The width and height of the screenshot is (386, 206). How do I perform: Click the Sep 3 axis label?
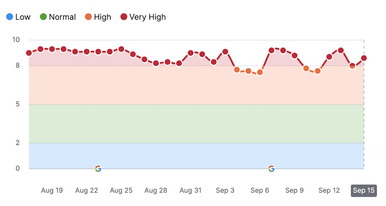(x=225, y=191)
